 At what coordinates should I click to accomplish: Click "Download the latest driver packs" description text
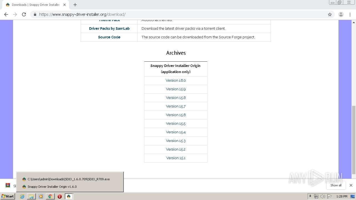tap(184, 28)
